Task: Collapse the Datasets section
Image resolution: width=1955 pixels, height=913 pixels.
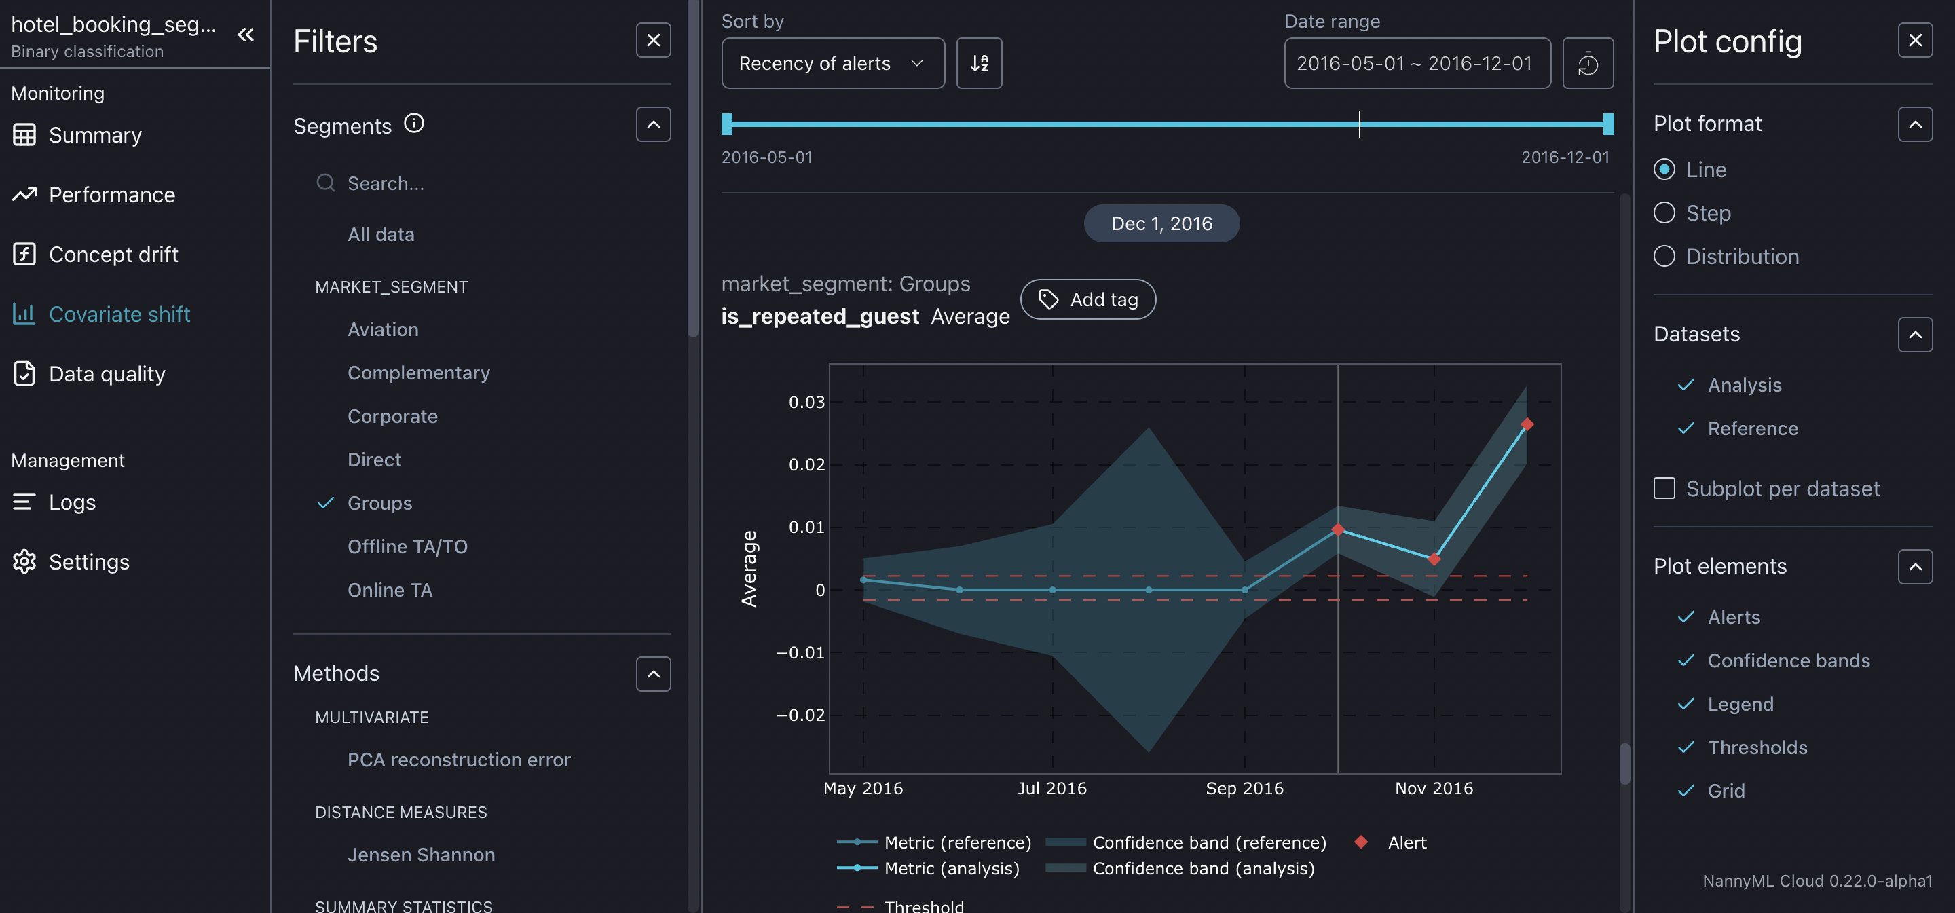Action: 1915,335
